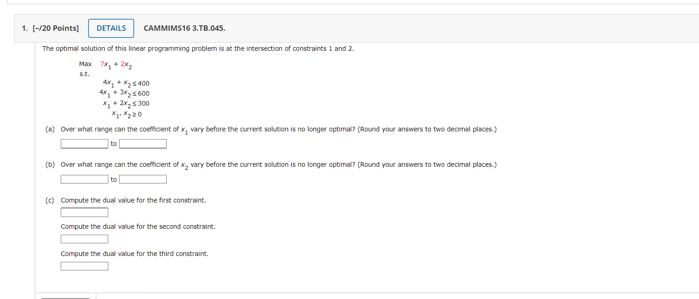The height and width of the screenshot is (299, 699).
Task: Click the DETAILS button
Action: click(111, 28)
